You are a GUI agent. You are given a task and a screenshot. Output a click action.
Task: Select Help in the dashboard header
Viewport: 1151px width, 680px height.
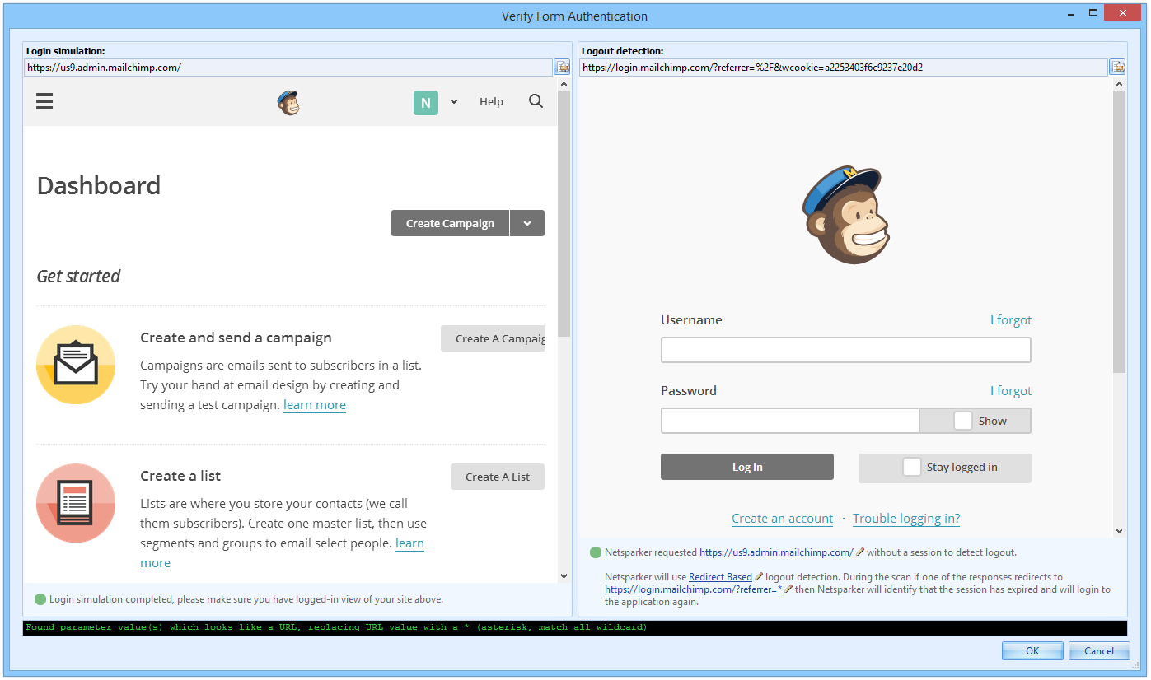click(x=491, y=101)
